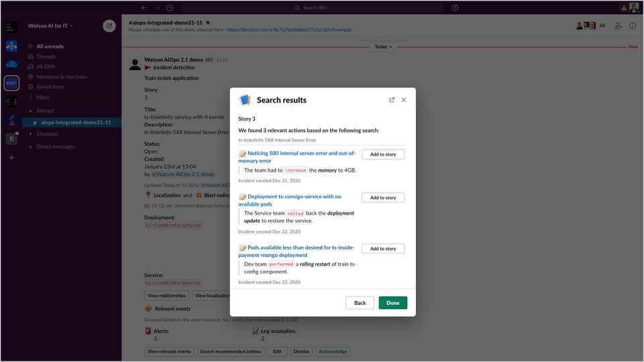644x362 pixels.
Task: Open the user profile avatar at top right
Action: click(634, 7)
